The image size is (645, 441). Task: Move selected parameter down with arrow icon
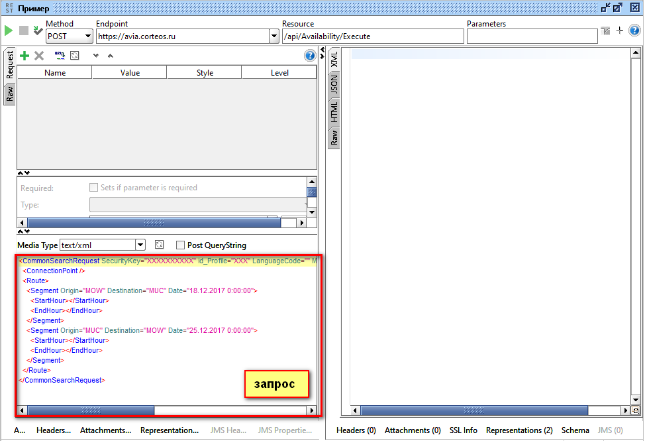click(x=95, y=56)
